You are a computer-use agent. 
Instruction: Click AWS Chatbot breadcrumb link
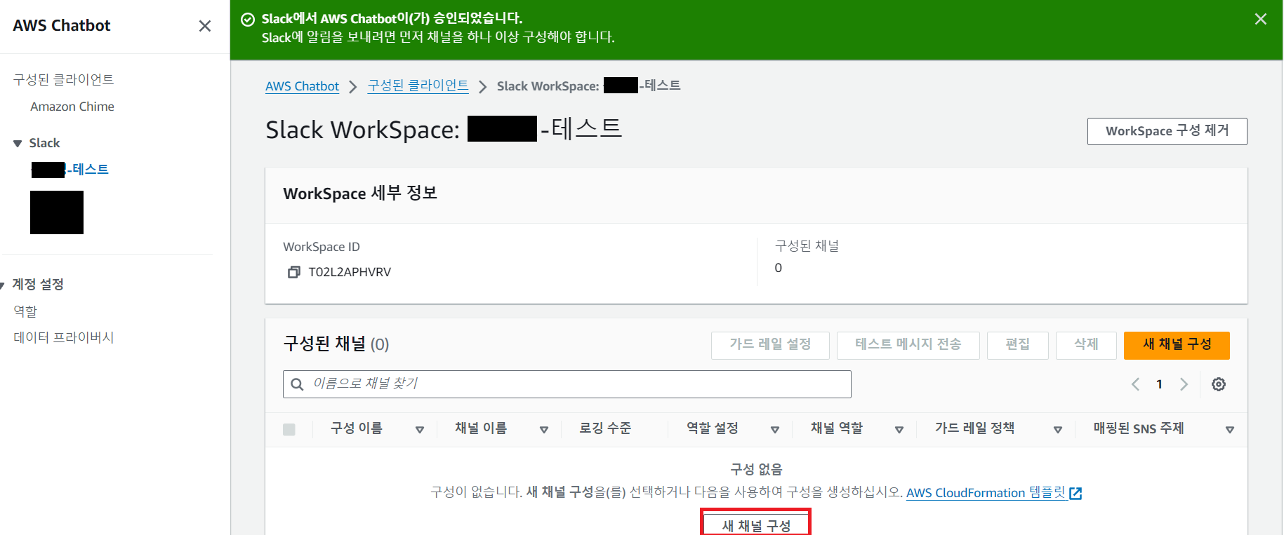(x=302, y=86)
